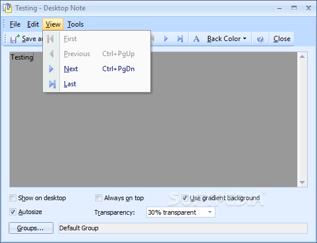317x243 pixels.
Task: Minimize the Desktop Note window
Action: [280, 8]
